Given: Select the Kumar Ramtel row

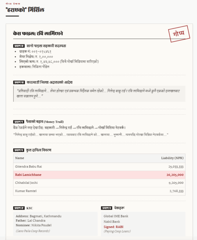Looking at the screenshot, I should 99,191.
